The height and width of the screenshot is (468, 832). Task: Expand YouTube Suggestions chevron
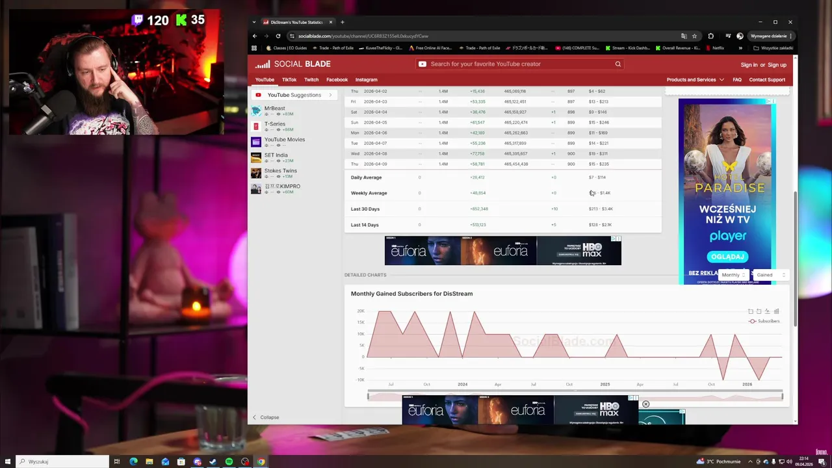(x=330, y=95)
